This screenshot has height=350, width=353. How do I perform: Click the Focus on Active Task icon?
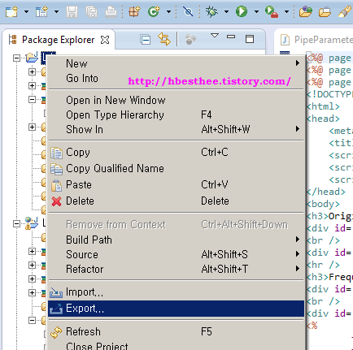190,40
